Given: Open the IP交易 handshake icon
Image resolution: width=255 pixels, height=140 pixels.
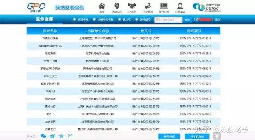Looking at the screenshot, I should [132, 6].
